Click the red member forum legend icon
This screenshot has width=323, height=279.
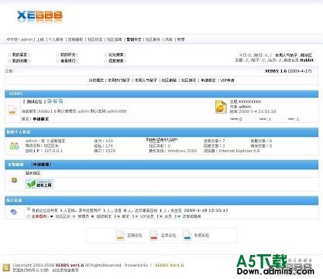154,235
